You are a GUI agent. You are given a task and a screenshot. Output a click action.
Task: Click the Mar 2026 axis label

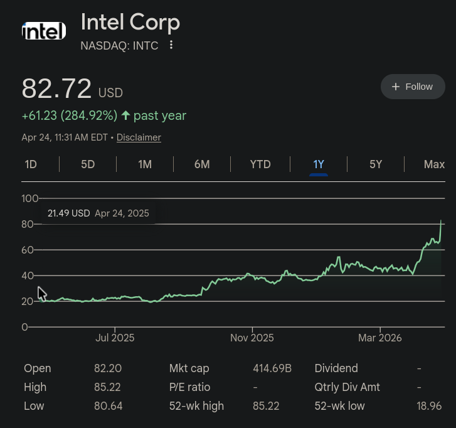tap(380, 338)
